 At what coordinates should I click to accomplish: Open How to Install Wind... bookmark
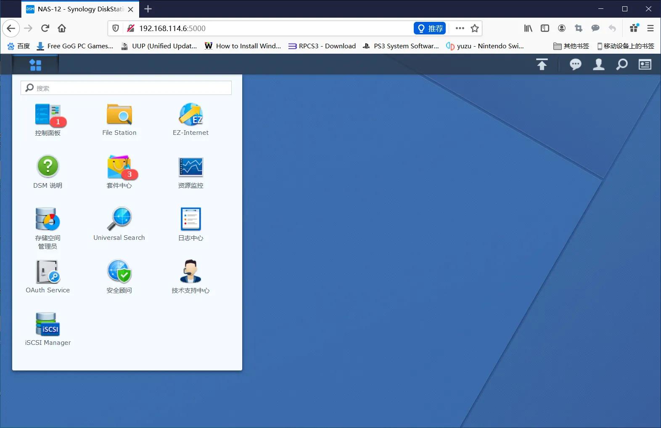[x=243, y=46]
